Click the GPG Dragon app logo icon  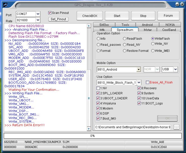coord(5,5)
